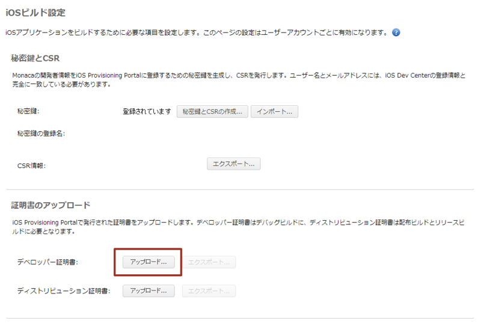
Task: Click the 登録されています status text
Action: pyautogui.click(x=147, y=111)
